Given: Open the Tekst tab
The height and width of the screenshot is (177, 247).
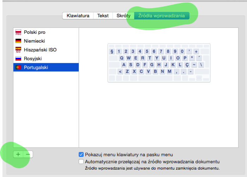Looking at the screenshot, I should 103,16.
